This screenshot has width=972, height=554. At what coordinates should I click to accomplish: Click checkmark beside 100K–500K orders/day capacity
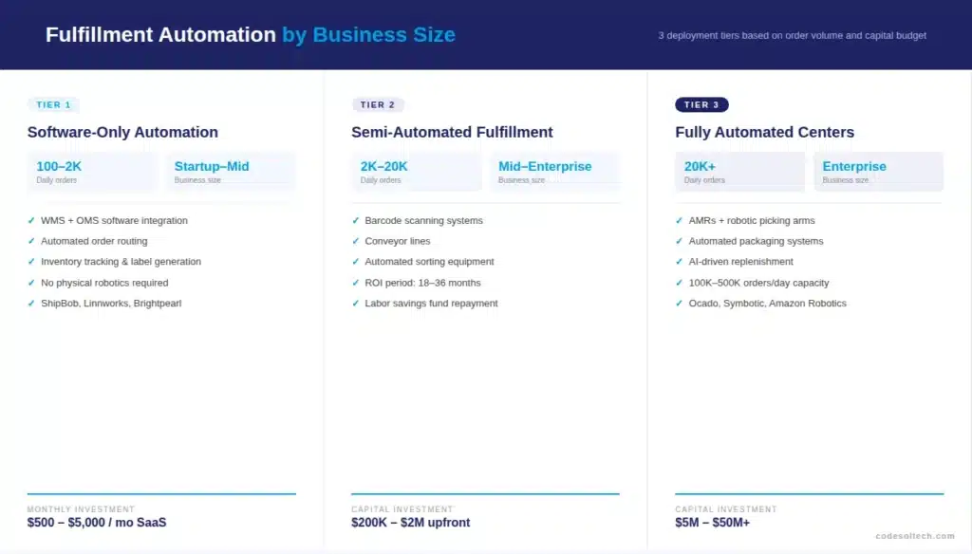point(679,283)
